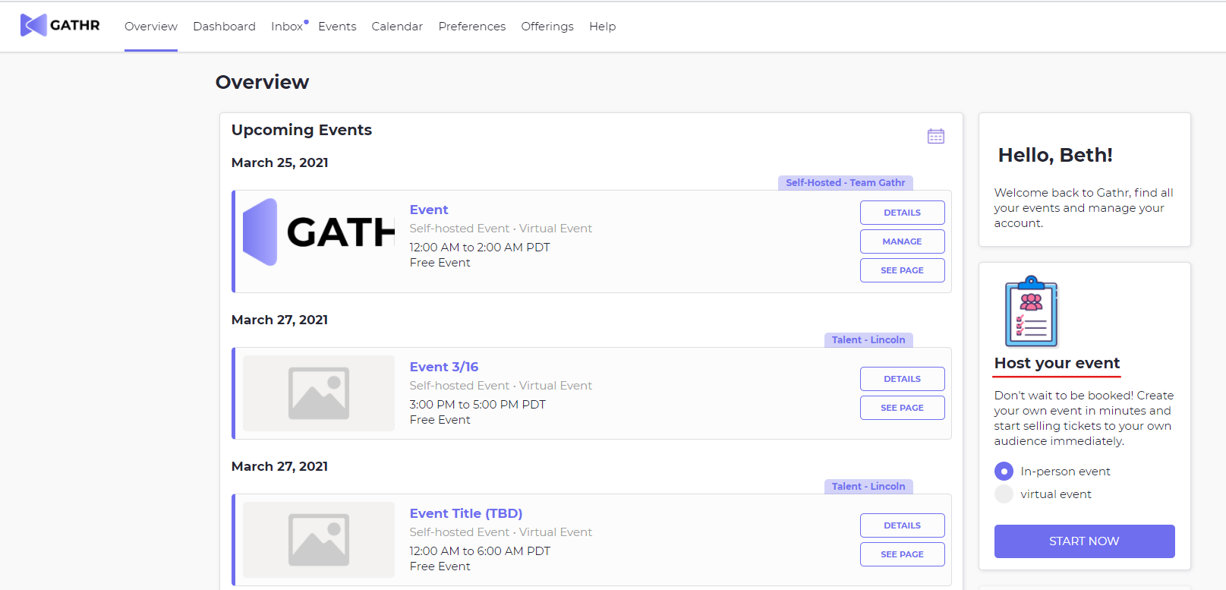Click the '12:00 AM to 2:00 AM PDT' time
This screenshot has width=1226, height=590.
tap(480, 248)
